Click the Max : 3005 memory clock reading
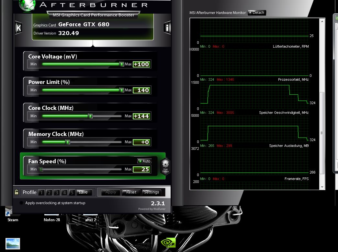Image resolution: width=338 pixels, height=252 pixels. (225, 113)
